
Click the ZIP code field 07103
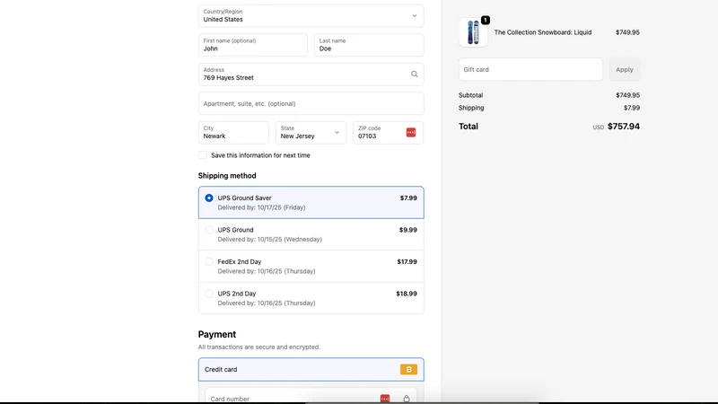coord(388,132)
